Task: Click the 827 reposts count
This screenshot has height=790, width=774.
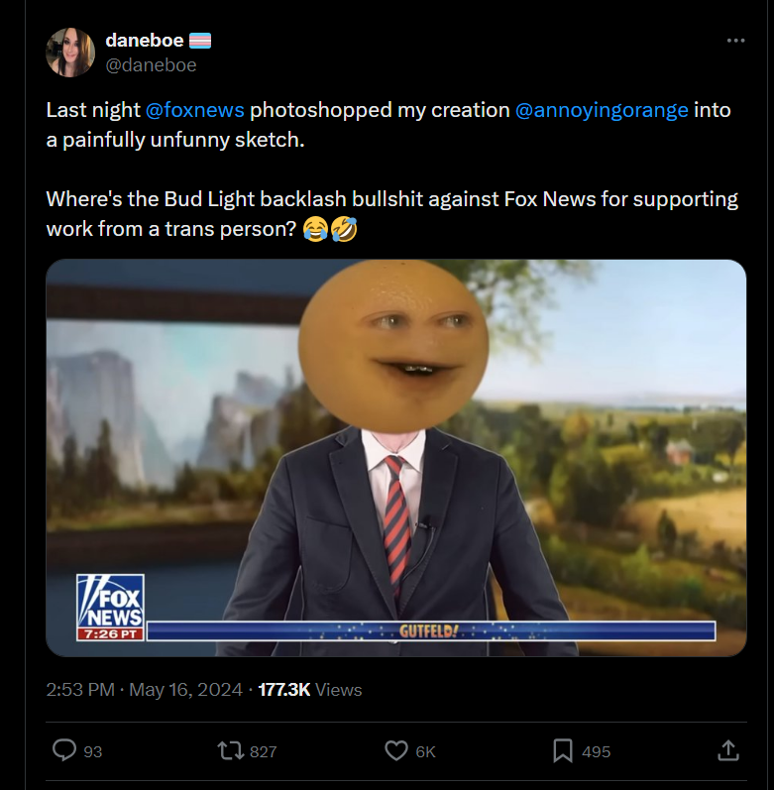Action: click(264, 751)
